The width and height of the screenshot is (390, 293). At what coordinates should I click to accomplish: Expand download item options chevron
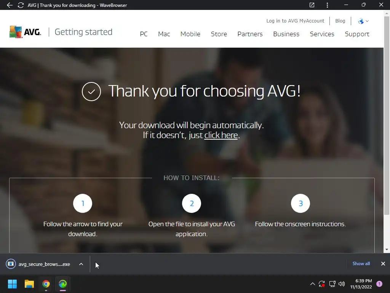click(x=81, y=264)
